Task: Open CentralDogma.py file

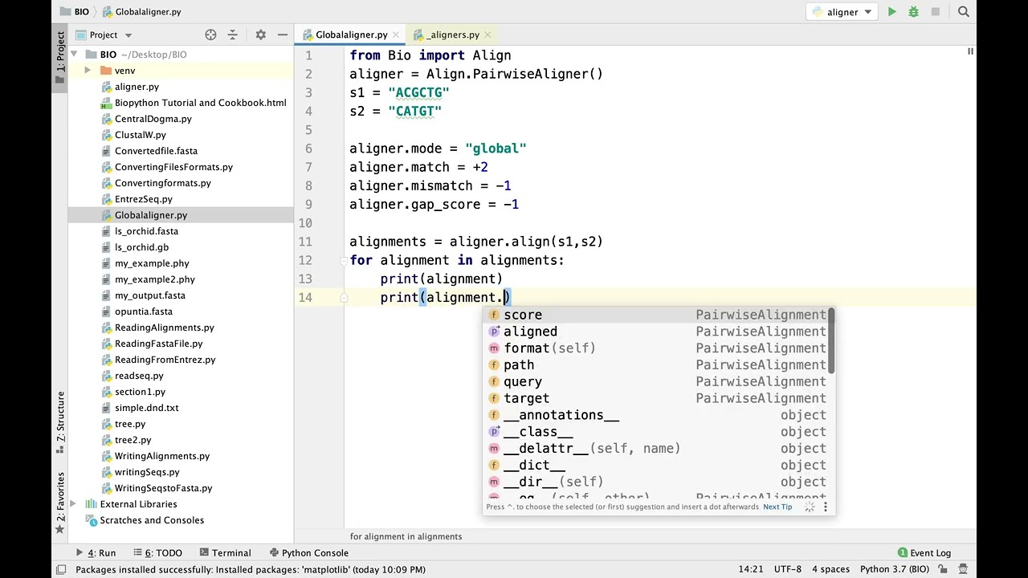Action: (153, 119)
